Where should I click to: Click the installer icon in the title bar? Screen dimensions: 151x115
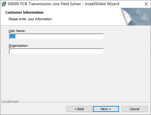click(x=4, y=4)
